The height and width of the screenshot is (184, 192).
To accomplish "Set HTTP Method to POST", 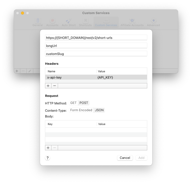I will click(84, 103).
